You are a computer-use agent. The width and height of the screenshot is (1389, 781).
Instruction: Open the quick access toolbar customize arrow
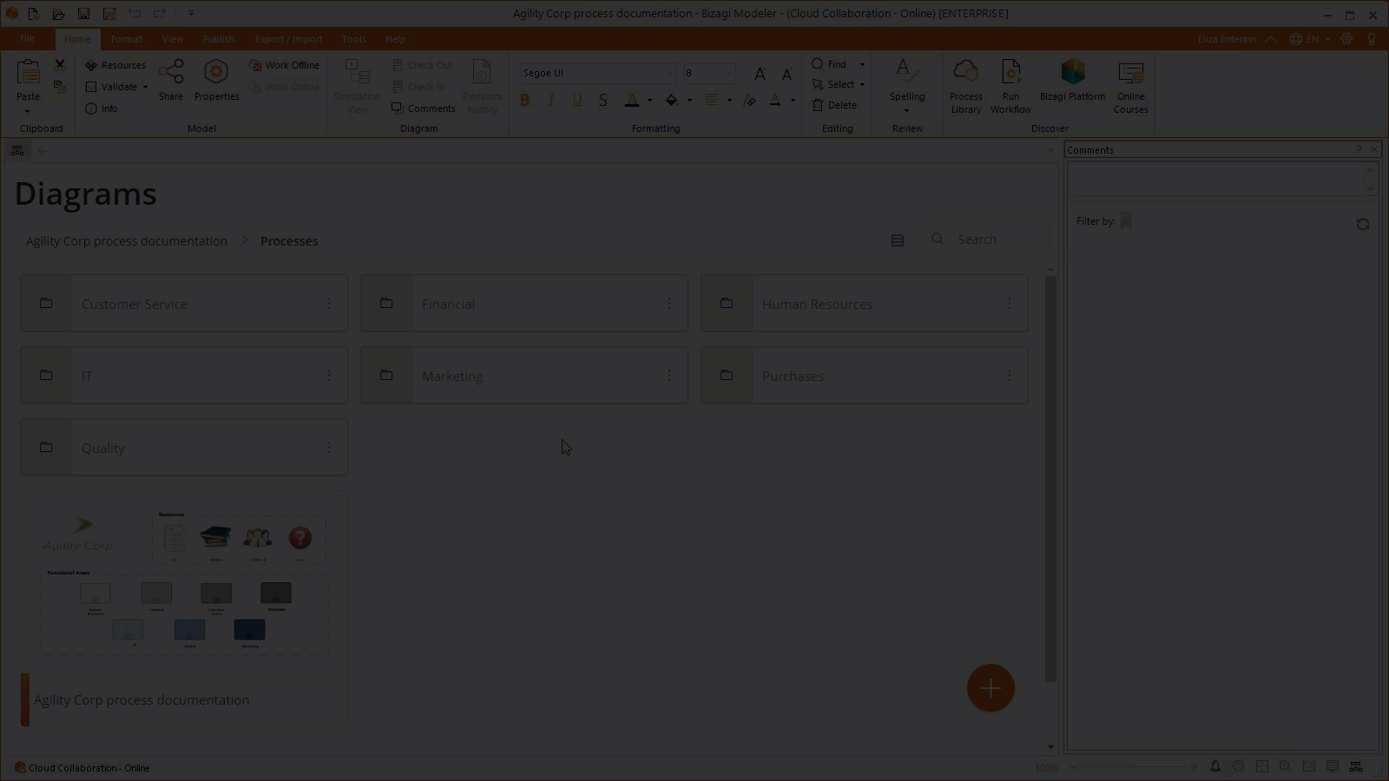[x=191, y=14]
